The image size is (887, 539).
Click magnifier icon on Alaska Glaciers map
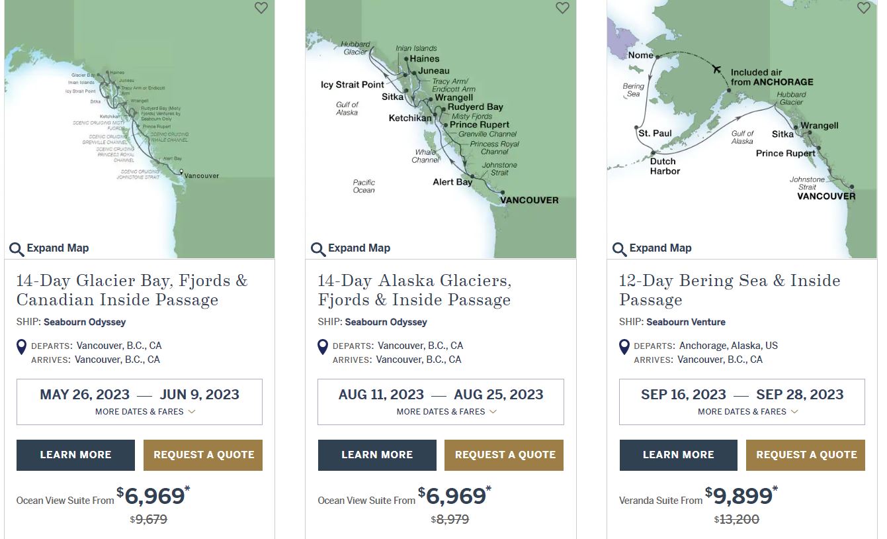click(318, 250)
